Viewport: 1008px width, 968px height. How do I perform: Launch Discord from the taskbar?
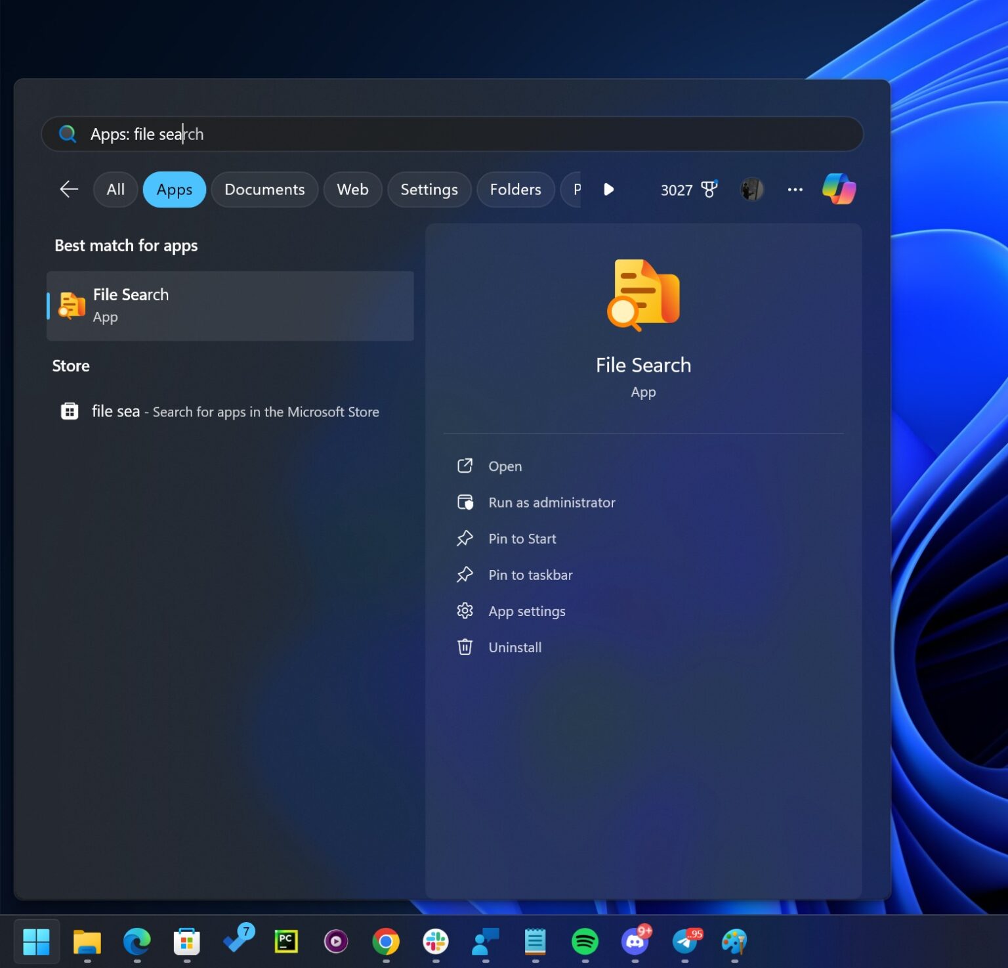click(635, 942)
